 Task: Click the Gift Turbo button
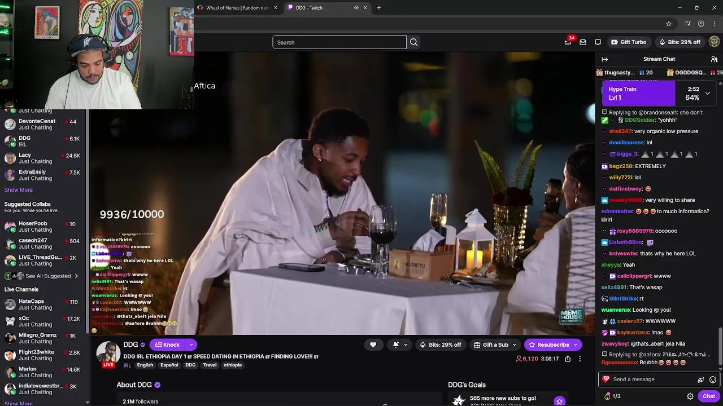click(x=628, y=42)
